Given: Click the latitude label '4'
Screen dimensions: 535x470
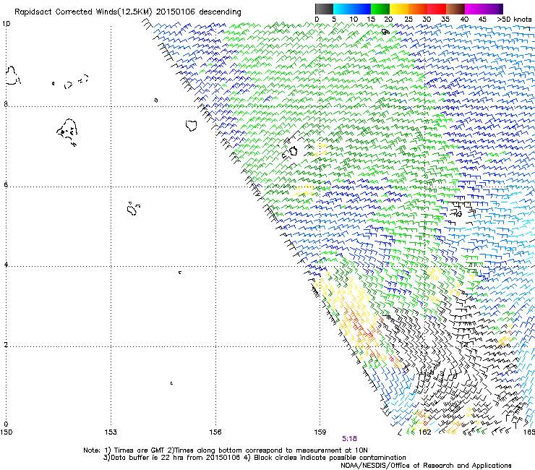Looking at the screenshot, I should 6,265.
